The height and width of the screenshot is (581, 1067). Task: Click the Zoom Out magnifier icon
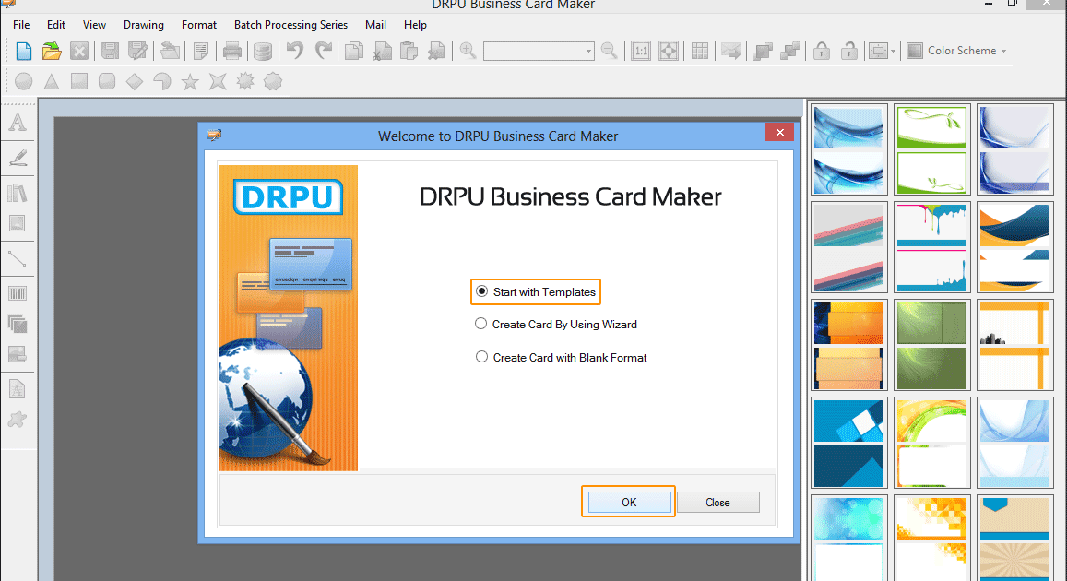tap(609, 51)
